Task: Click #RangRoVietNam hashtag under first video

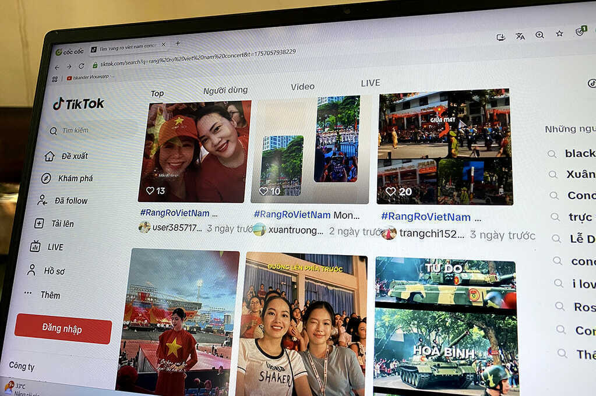Action: click(175, 213)
